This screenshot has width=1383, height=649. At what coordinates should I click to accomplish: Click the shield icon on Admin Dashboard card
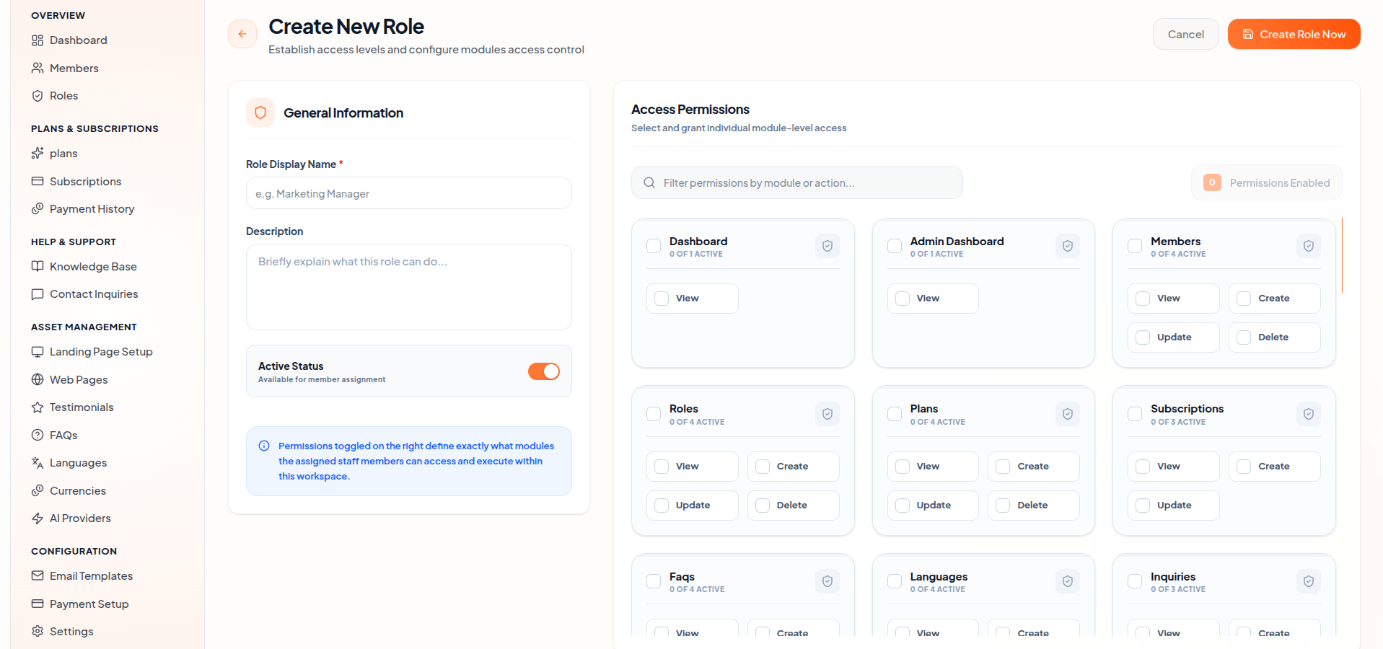coord(1068,246)
